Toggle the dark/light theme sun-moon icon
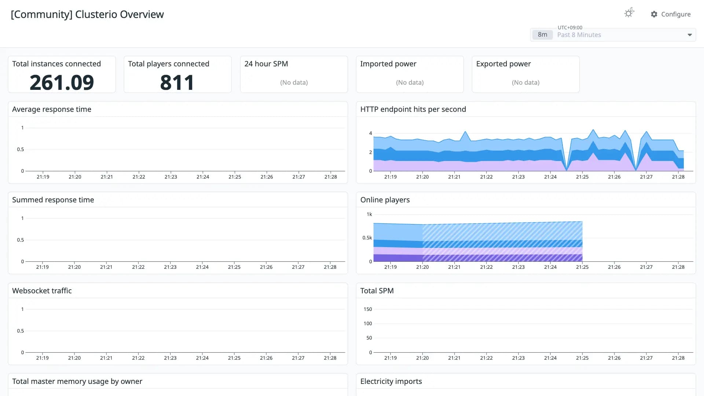The image size is (704, 396). point(629,13)
